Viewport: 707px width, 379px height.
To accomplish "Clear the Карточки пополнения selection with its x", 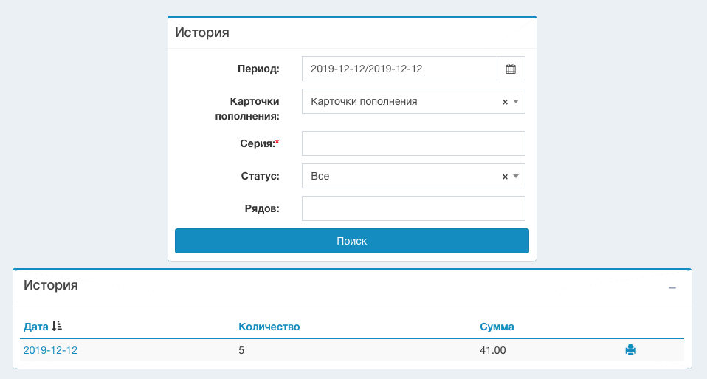I will pos(505,102).
